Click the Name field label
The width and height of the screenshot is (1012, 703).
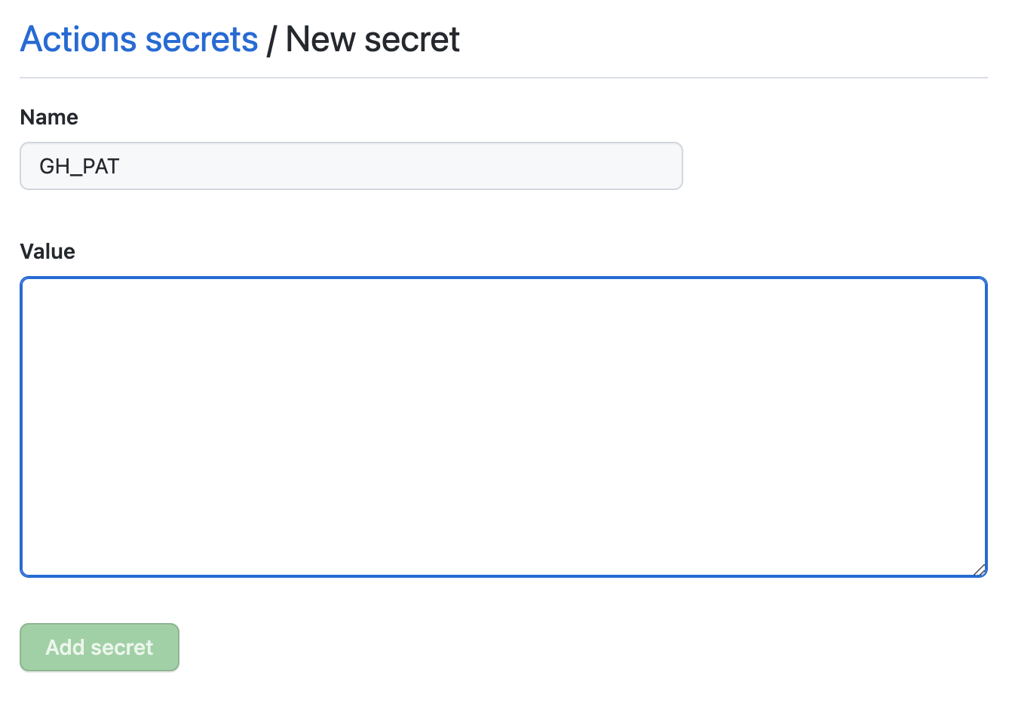49,118
